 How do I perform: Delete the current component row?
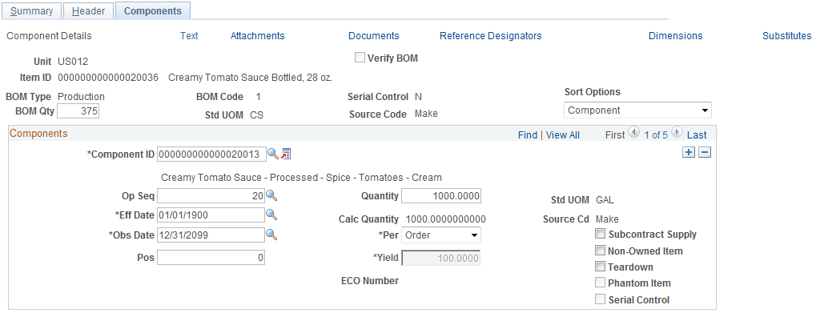pyautogui.click(x=704, y=152)
